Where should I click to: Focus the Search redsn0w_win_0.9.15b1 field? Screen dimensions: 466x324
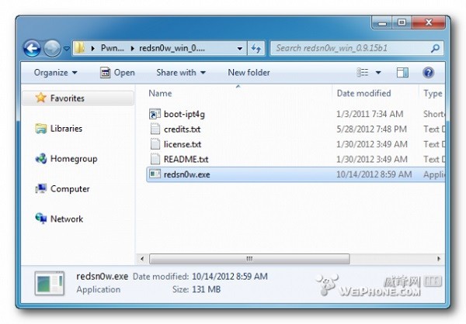[356, 48]
